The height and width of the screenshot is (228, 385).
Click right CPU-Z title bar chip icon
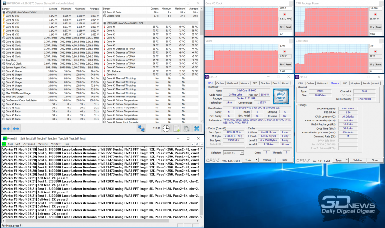click(297, 77)
